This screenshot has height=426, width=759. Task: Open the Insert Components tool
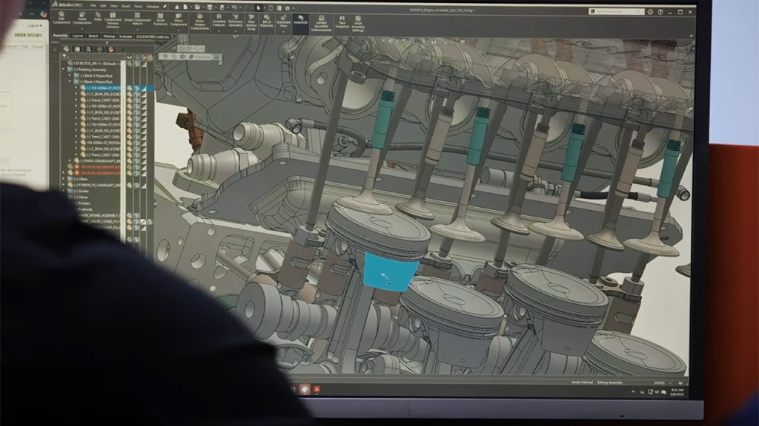pos(82,18)
